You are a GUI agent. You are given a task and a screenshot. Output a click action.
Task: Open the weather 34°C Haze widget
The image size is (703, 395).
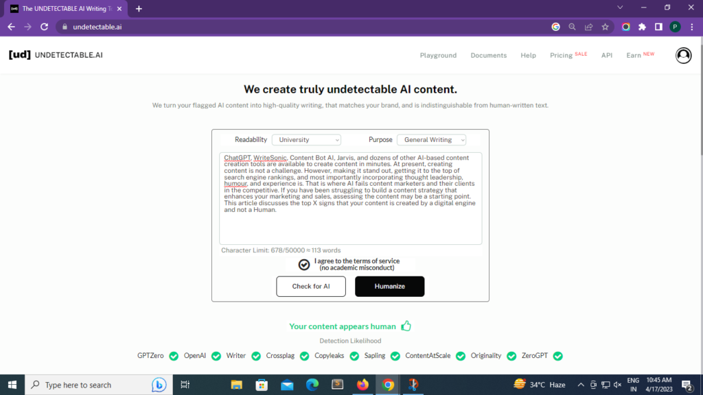pos(540,385)
